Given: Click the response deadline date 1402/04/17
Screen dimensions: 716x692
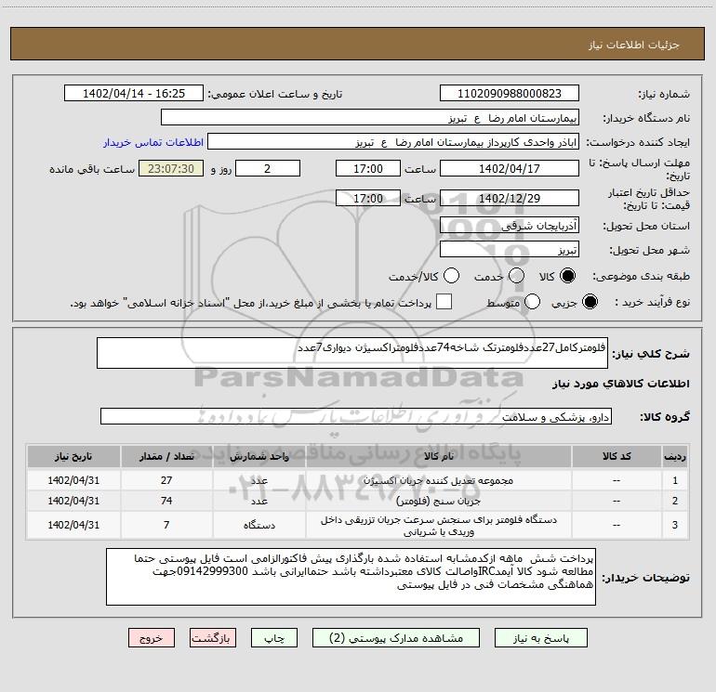Looking at the screenshot, I should (x=510, y=168).
